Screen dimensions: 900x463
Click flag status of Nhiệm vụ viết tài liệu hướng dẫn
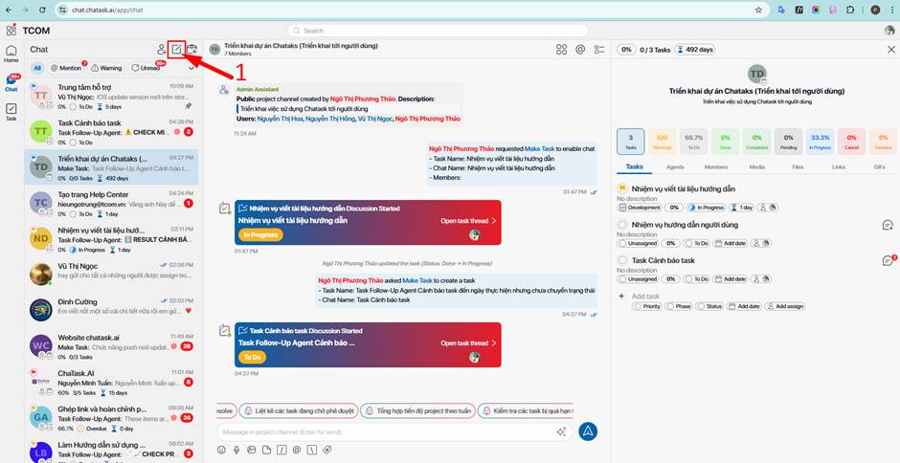(622, 188)
